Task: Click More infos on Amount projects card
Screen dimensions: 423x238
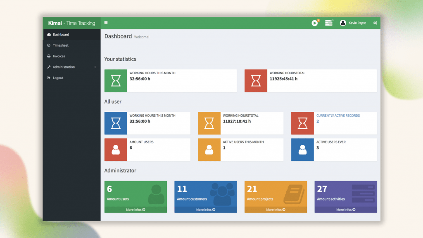Action: click(276, 210)
